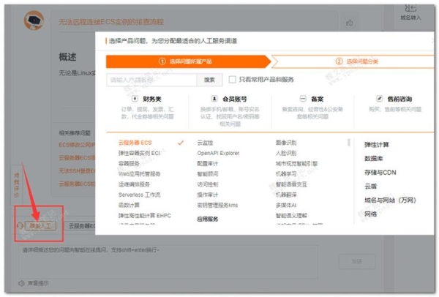This screenshot has width=439, height=297.
Task: Click the 售前咨询 pencil icon
Action: coord(379,99)
